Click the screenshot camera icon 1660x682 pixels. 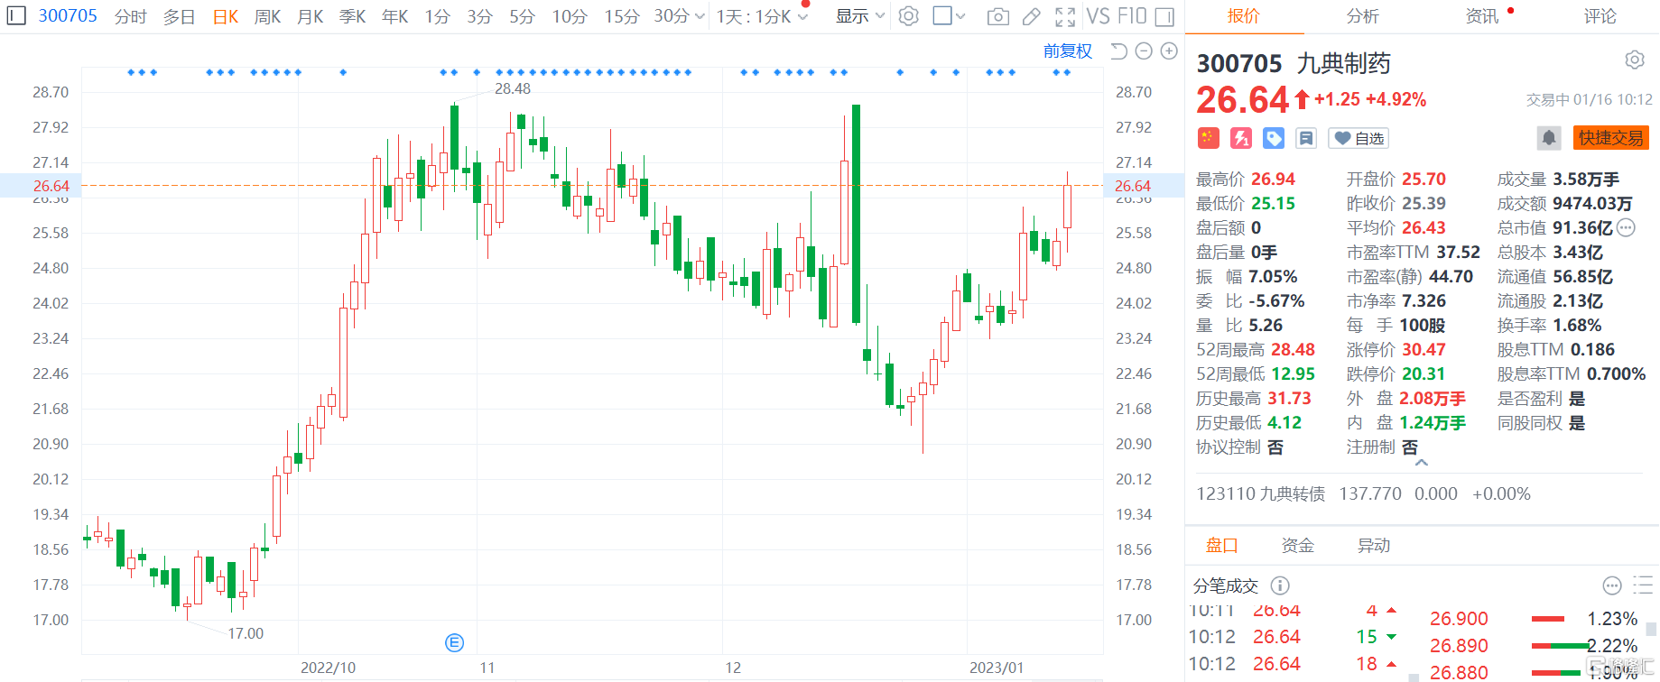point(997,16)
